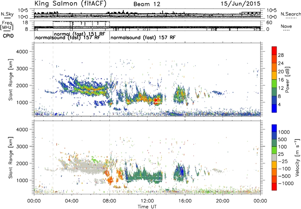Image resolution: width=301 pixels, height=209 pixels.
Task: Click the 'Slant Range [km]' label of velocity panel
Action: (x=11, y=158)
